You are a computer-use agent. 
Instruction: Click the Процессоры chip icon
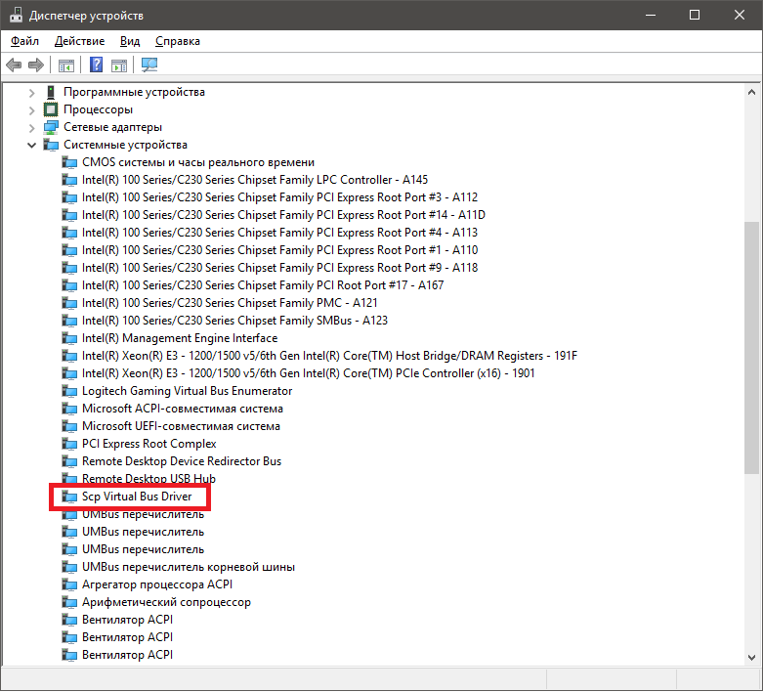(51, 109)
